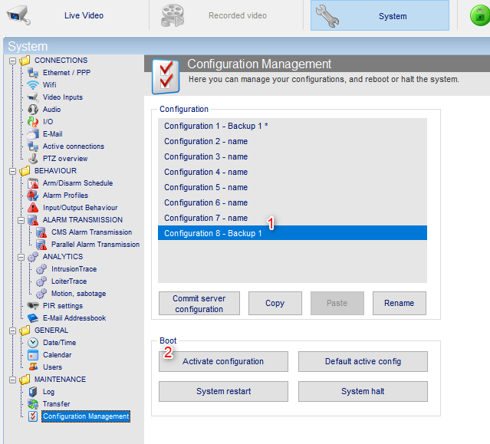The image size is (490, 444).
Task: Collapse the BEHAVIOUR folder
Action: click(x=12, y=171)
